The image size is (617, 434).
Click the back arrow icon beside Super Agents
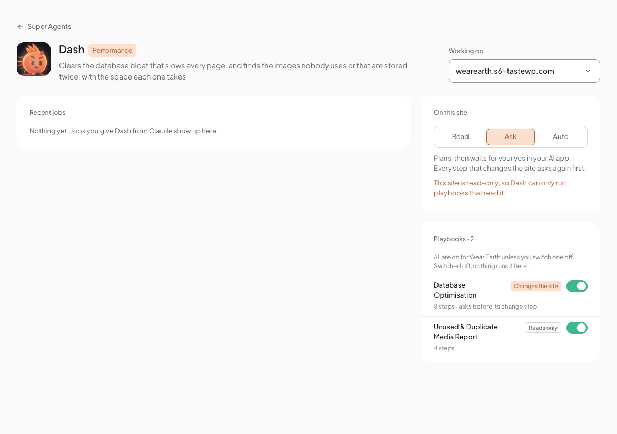pos(20,27)
